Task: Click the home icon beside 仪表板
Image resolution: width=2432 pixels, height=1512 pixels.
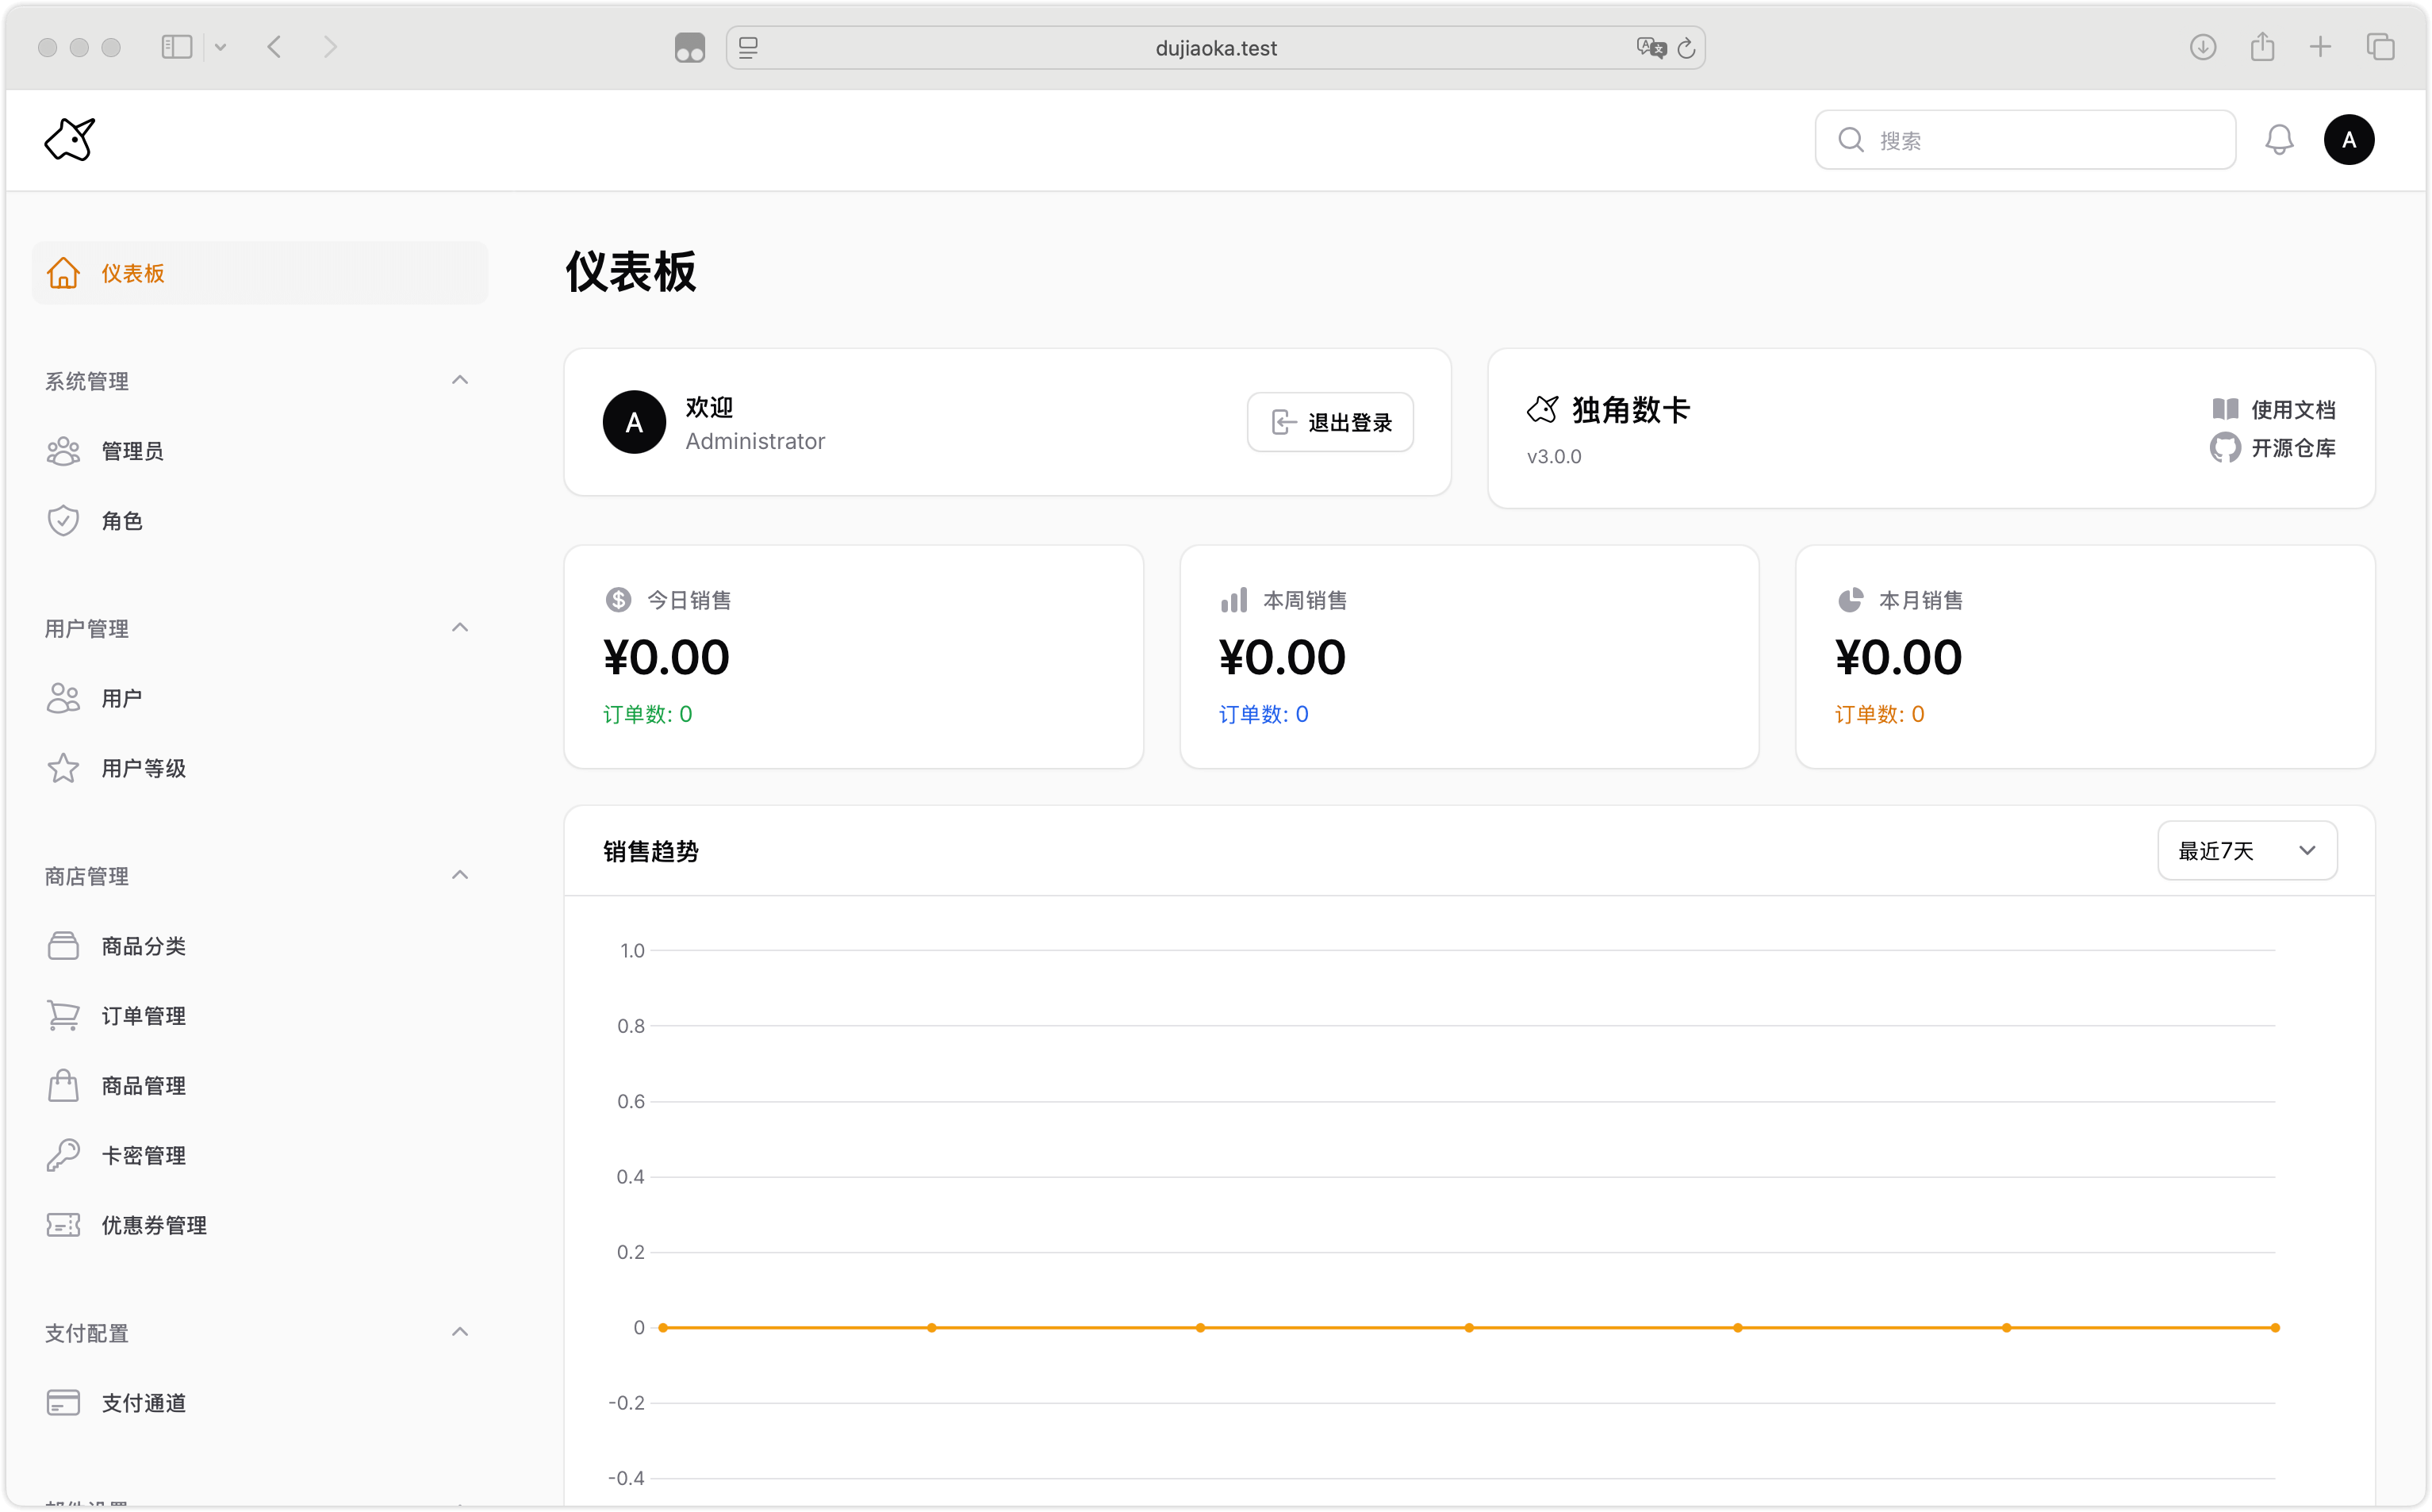Action: pyautogui.click(x=63, y=272)
